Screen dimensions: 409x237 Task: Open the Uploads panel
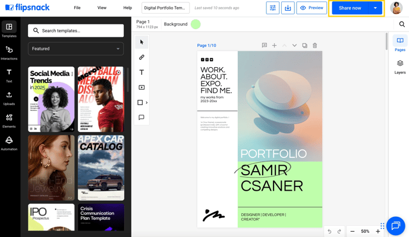[x=9, y=98]
